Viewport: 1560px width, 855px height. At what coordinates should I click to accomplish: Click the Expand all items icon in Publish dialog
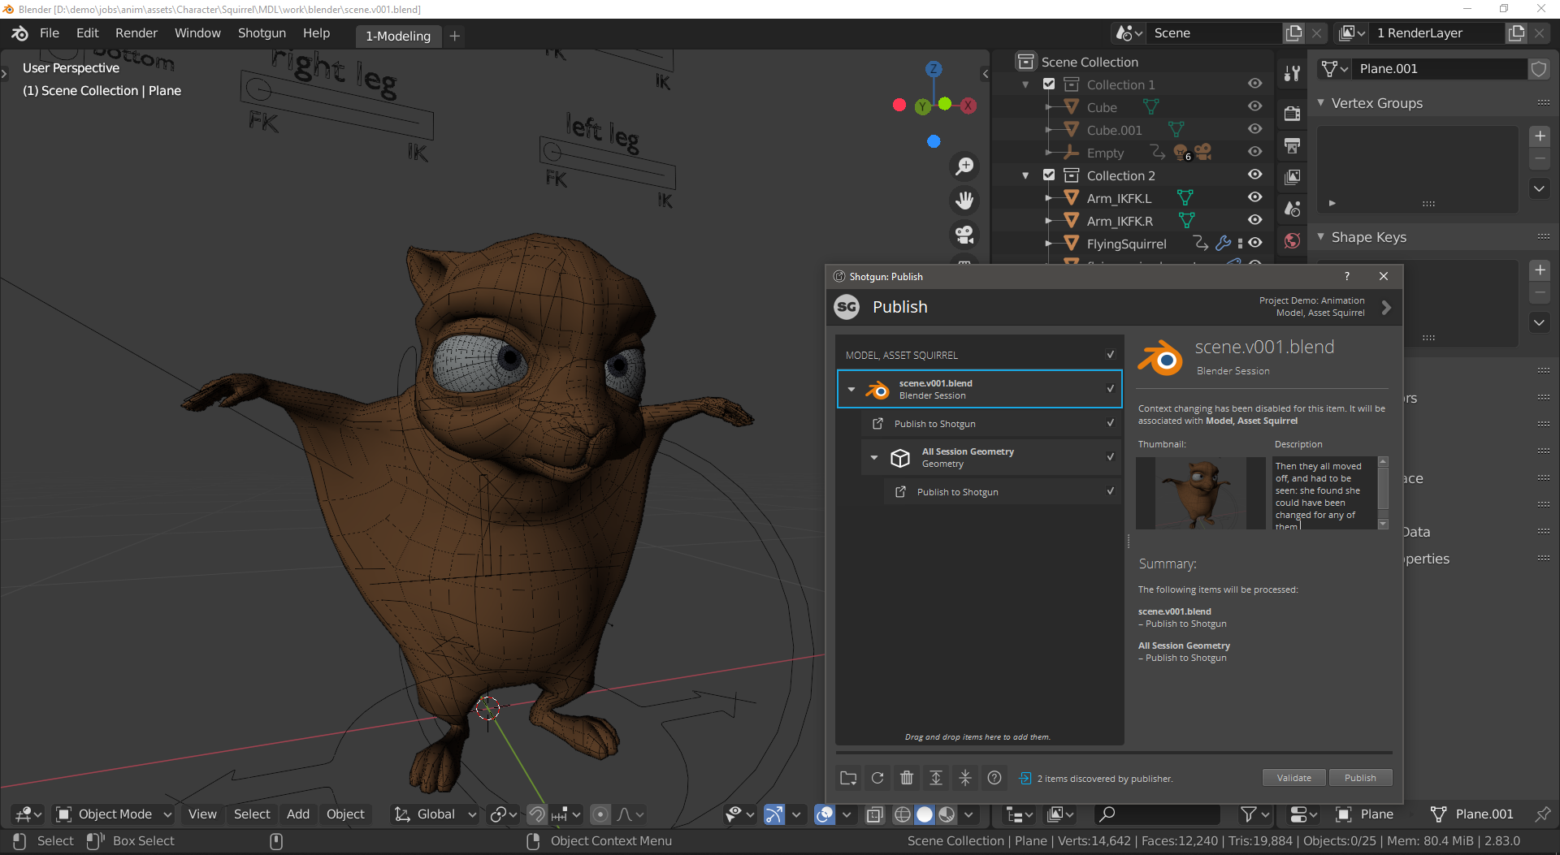(936, 778)
